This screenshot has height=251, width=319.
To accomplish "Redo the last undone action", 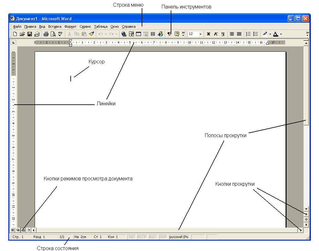I will [x=111, y=34].
